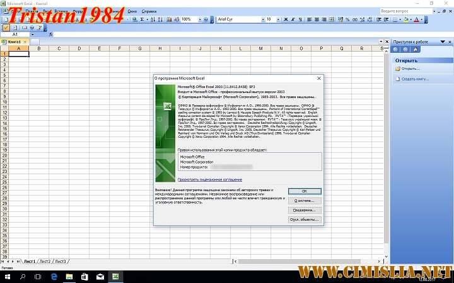Switch to the Лист2 sheet tab

click(x=45, y=260)
